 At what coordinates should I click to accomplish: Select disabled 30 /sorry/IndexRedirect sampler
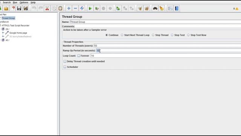click(20, 37)
